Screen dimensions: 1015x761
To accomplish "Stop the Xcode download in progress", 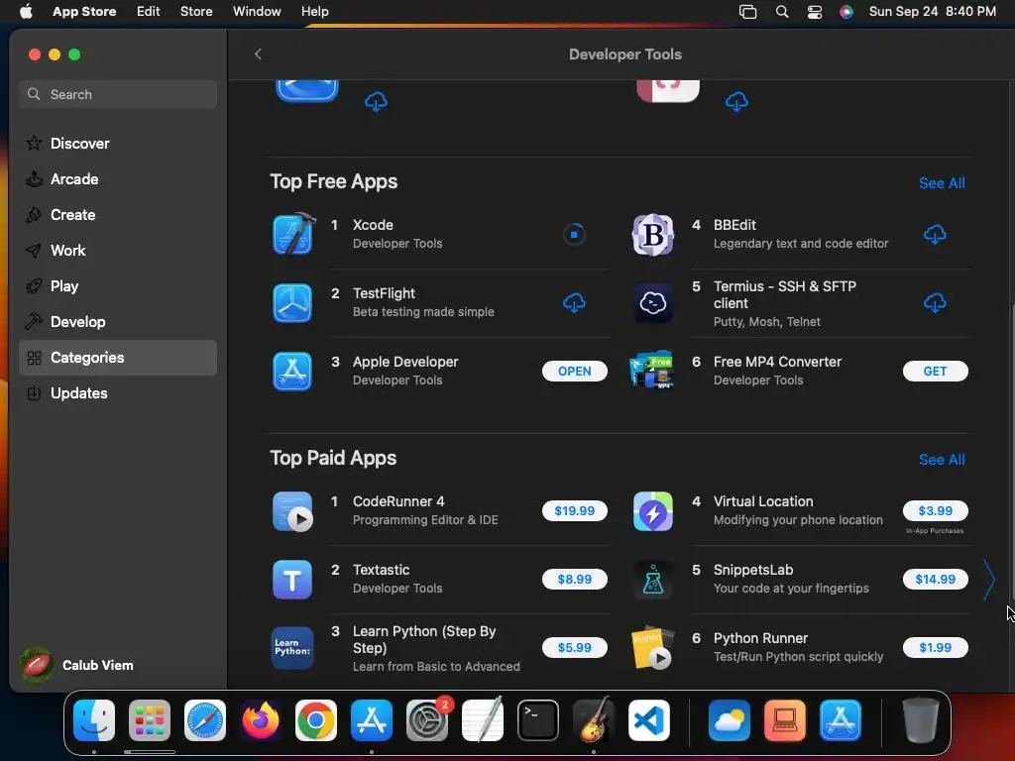I will [574, 234].
